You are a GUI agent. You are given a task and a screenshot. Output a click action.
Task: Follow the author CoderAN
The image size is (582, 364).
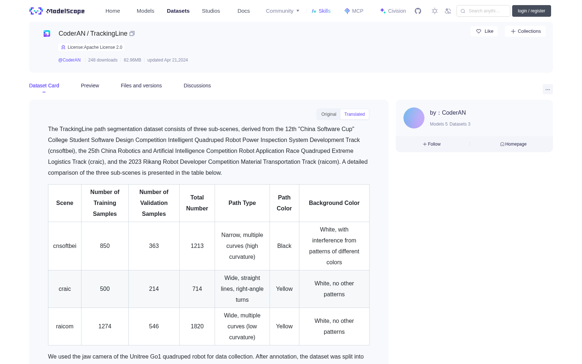432,144
